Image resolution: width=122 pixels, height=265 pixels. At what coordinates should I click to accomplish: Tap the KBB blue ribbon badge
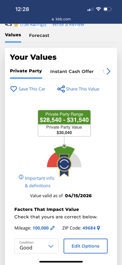coord(64,165)
